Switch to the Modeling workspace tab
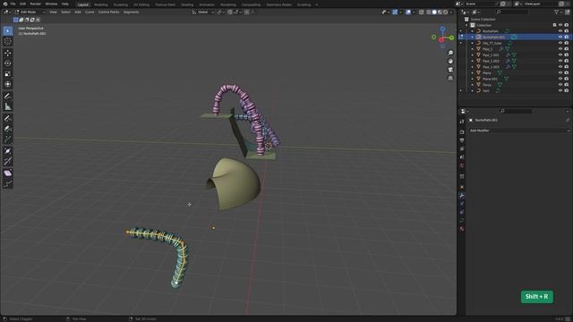 point(101,4)
